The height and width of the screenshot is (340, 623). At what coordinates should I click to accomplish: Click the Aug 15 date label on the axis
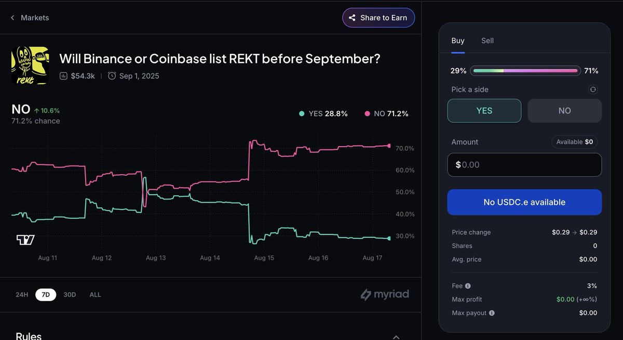pyautogui.click(x=264, y=258)
